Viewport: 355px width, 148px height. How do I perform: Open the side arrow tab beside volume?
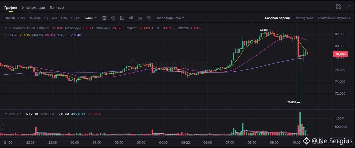pyautogui.click(x=2, y=129)
